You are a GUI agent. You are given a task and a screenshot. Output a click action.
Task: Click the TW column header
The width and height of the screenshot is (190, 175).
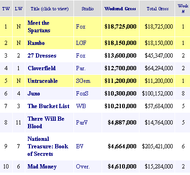point(6,8)
